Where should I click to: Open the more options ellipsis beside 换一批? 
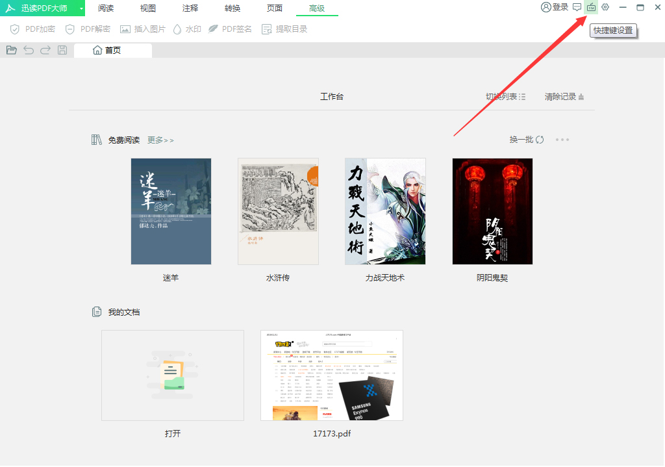click(562, 139)
